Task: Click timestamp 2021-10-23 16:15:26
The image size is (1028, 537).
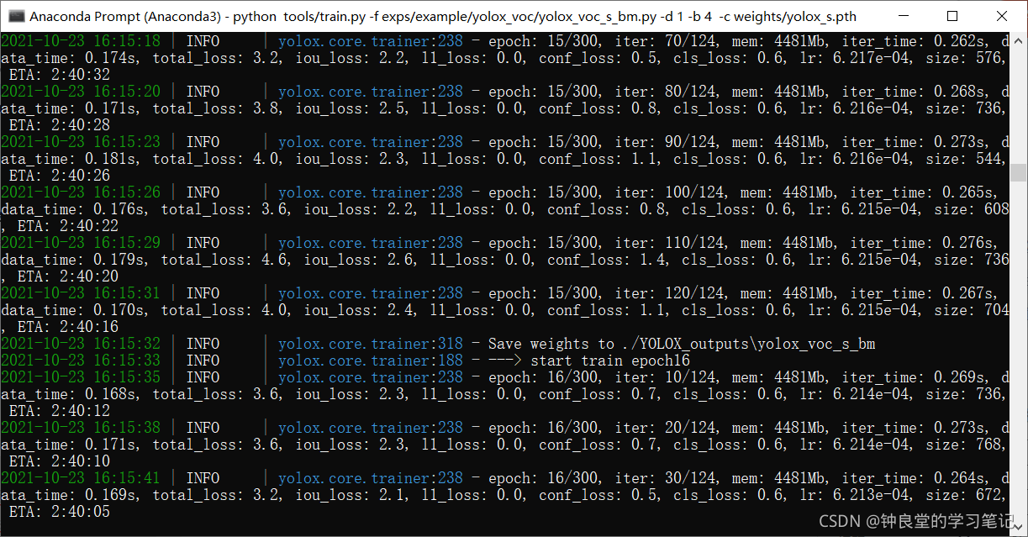Action: [81, 192]
